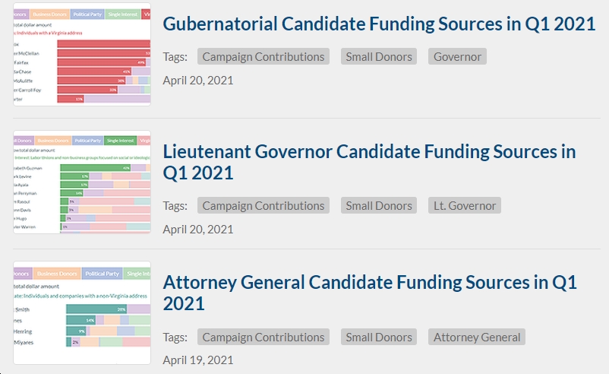Open the Lieutenant Governor funding chart thumbnail
This screenshot has height=374, width=609.
point(82,182)
